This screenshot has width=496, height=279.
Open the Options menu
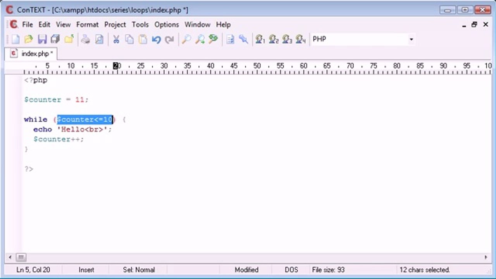tap(167, 24)
